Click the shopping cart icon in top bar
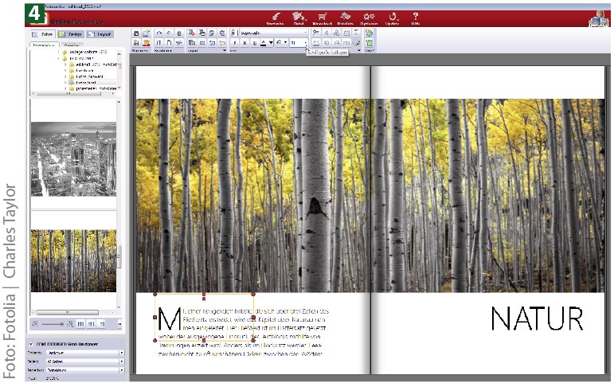Screen dimensions: 614x387 click(322, 15)
